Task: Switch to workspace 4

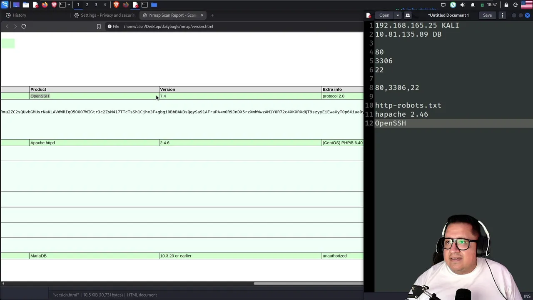Action: 105,5
